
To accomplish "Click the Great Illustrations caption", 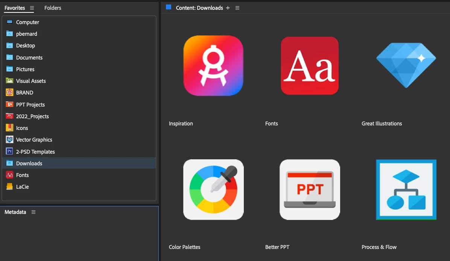I will pyautogui.click(x=382, y=124).
